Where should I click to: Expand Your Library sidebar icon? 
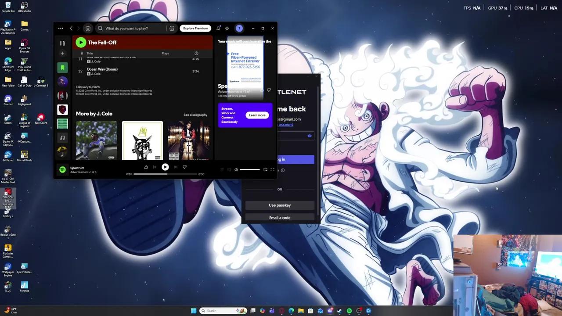point(62,43)
